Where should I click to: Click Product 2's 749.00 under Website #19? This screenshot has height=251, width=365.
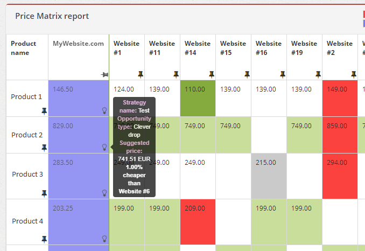[304, 135]
